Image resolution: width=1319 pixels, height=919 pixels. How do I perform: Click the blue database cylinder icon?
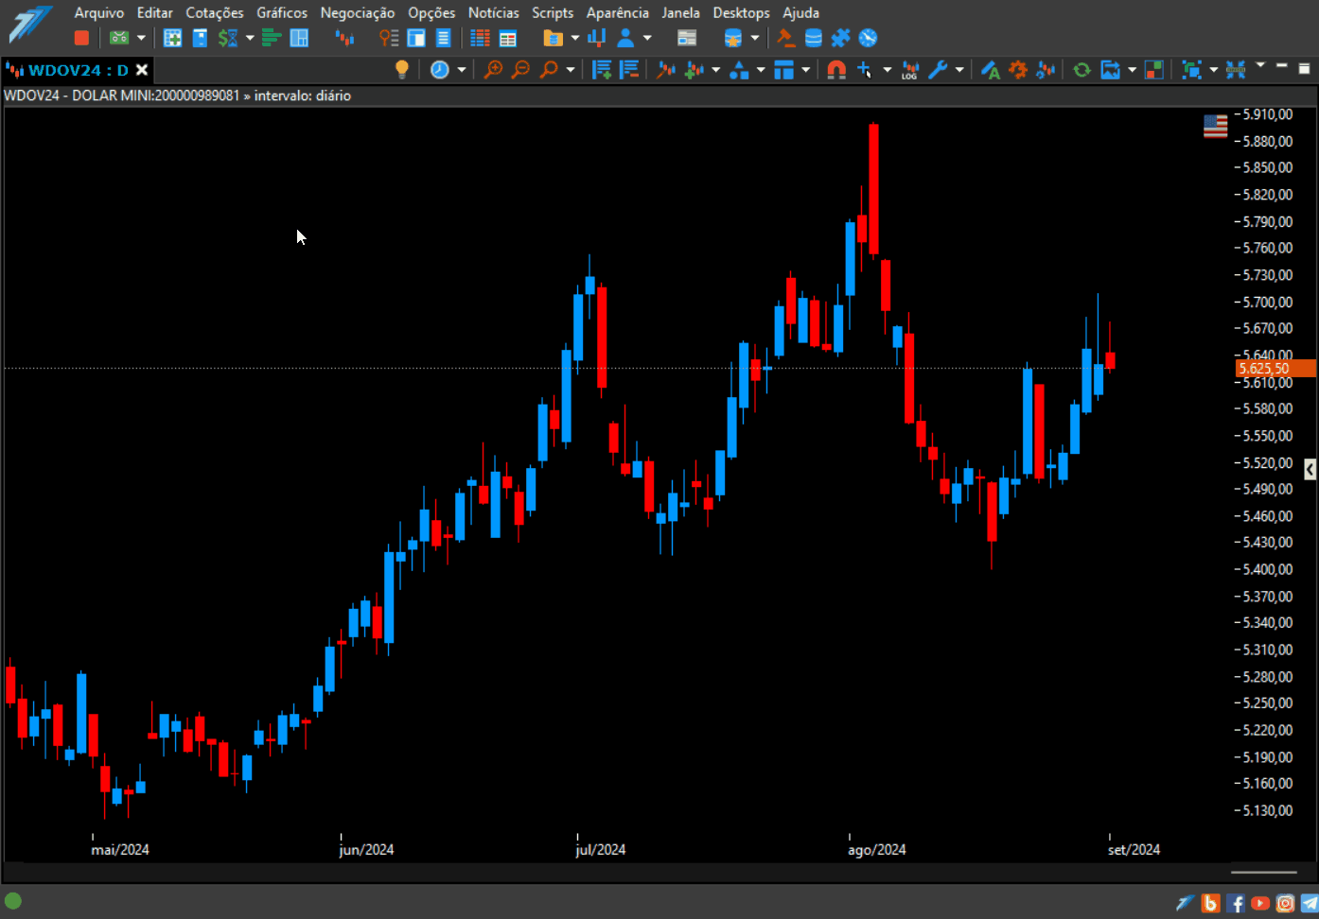point(813,38)
